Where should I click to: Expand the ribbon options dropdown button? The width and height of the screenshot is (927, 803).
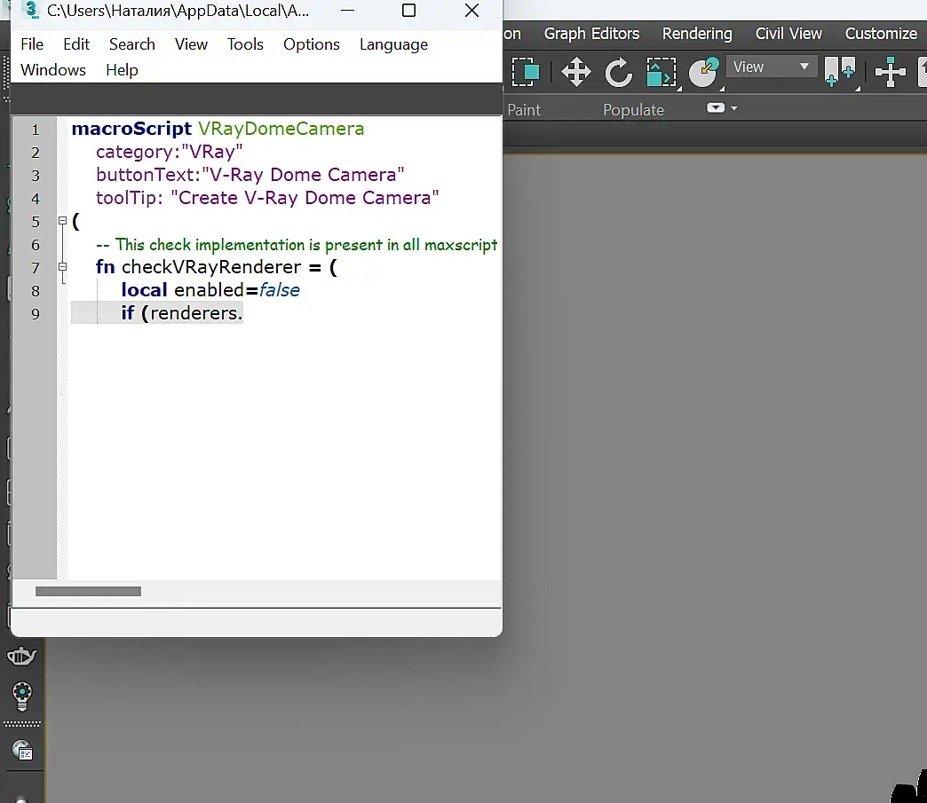coord(721,108)
